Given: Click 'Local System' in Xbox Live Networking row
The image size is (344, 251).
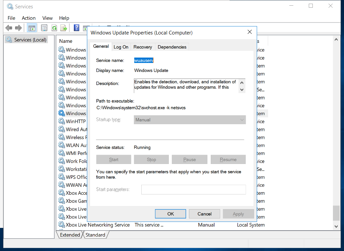Looking at the screenshot, I should pos(251,225).
